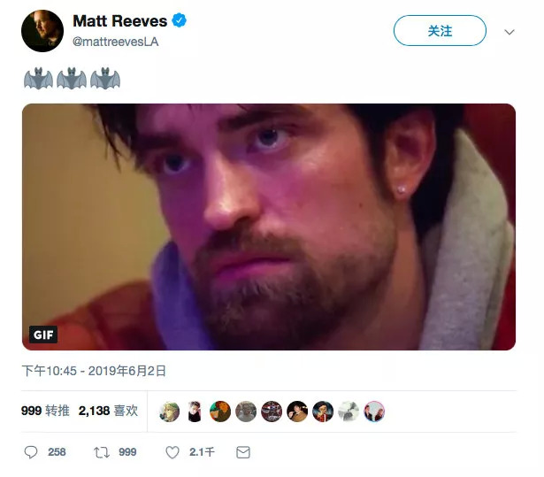The width and height of the screenshot is (544, 477).
Task: Click the GIF badge on the media
Action: (x=43, y=335)
